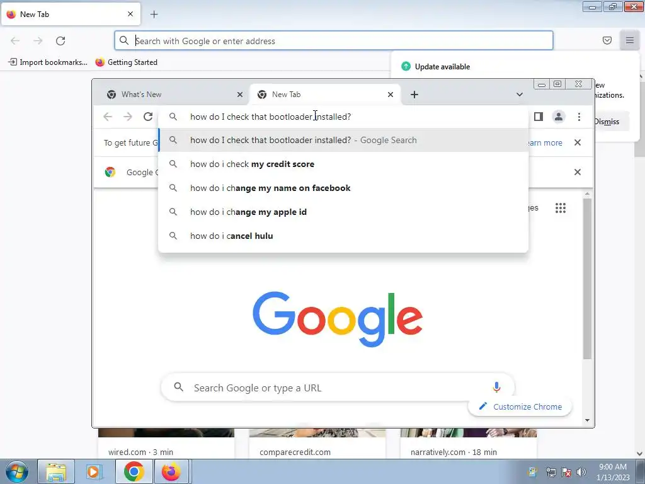This screenshot has height=484, width=645.
Task: Open Windows Start button
Action: point(17,471)
